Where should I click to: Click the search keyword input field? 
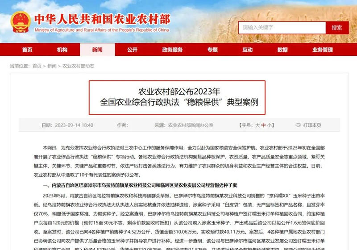click(x=281, y=28)
